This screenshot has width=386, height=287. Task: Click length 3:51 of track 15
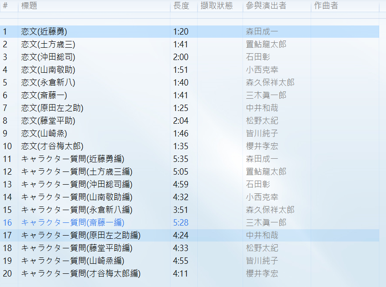point(181,210)
